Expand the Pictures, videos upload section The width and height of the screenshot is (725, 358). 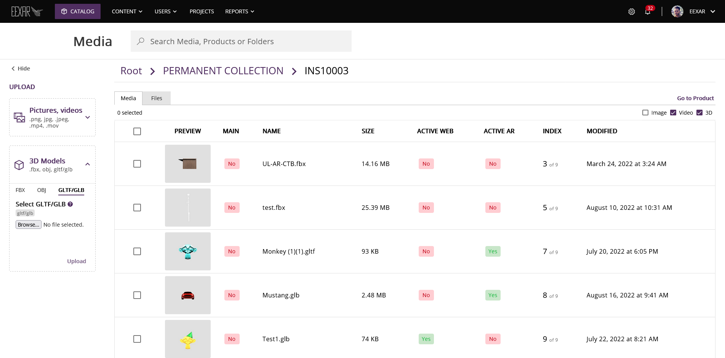click(88, 117)
